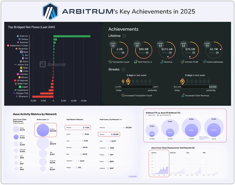Viewport: 235px width, 185px height.
Task: Click the info icon beside Streaks
Action: click(123, 69)
